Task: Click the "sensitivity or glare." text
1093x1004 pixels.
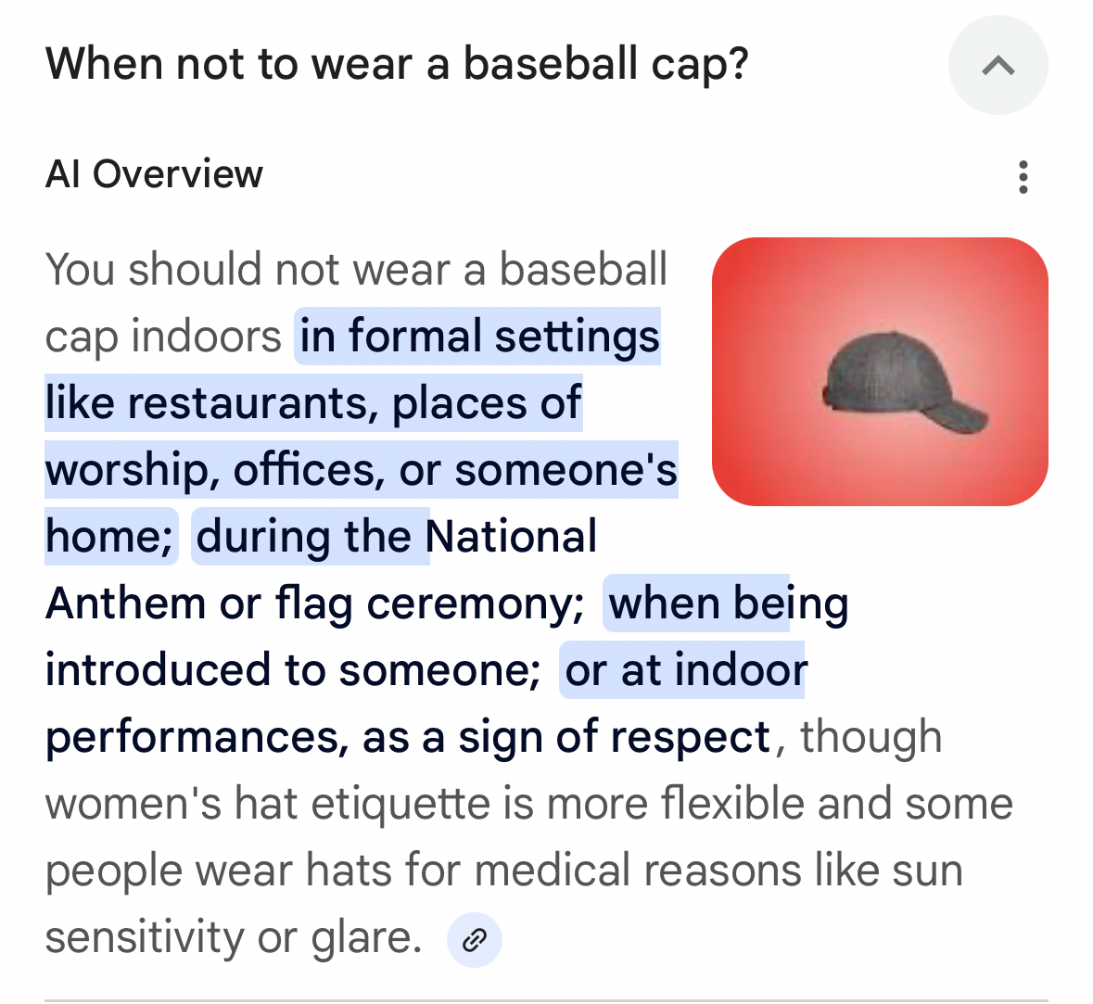Action: (234, 937)
